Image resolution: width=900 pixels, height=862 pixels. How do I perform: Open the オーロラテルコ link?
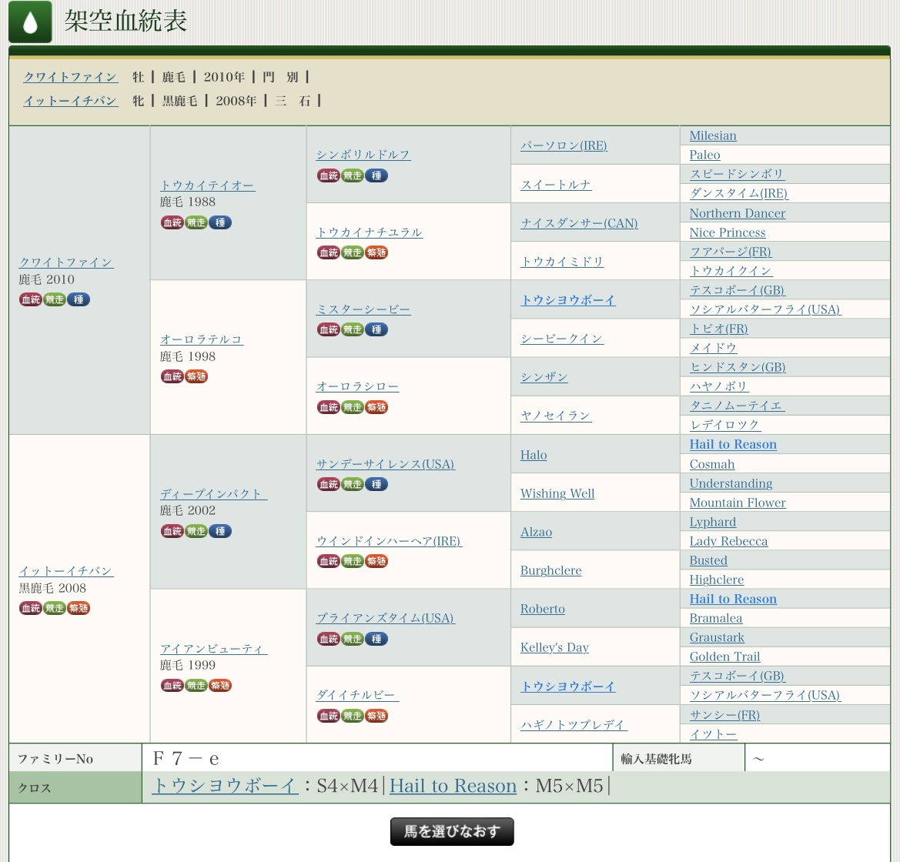(x=202, y=339)
